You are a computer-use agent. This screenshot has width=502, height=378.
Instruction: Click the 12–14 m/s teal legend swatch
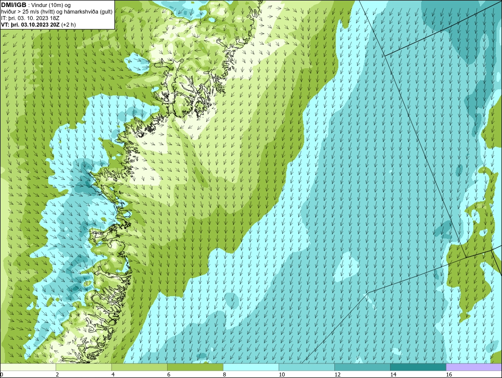tap(362, 367)
